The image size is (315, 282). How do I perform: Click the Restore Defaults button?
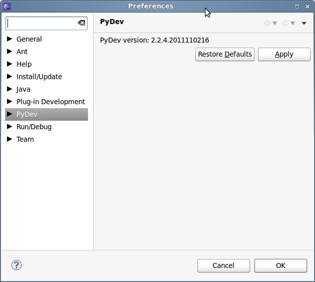(225, 55)
